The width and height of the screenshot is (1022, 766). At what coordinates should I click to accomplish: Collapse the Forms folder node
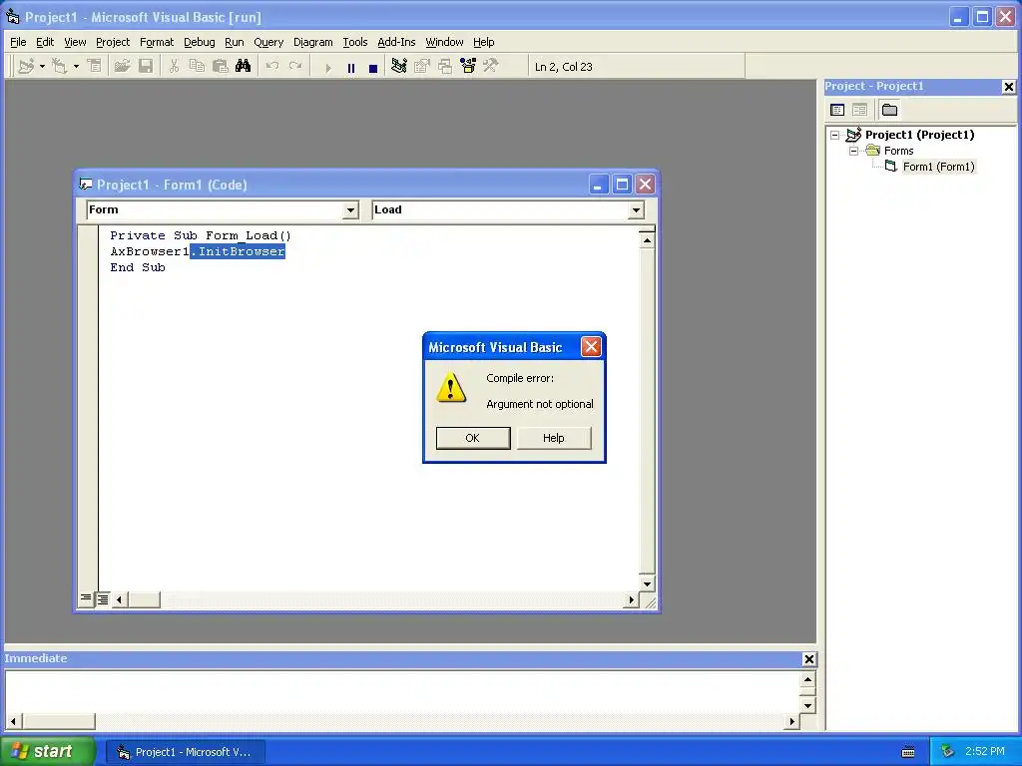point(854,152)
